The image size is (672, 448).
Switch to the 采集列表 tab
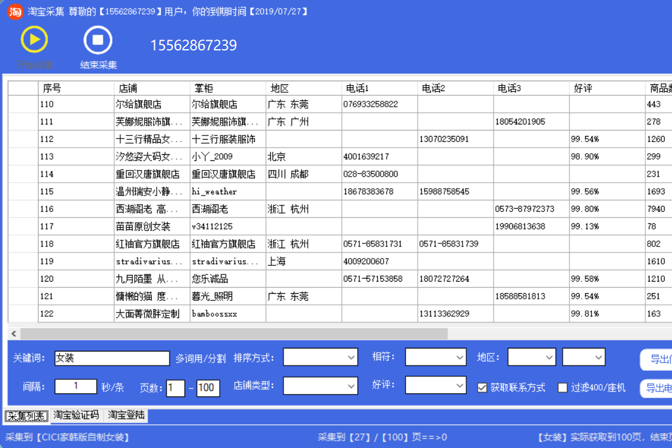pyautogui.click(x=27, y=416)
